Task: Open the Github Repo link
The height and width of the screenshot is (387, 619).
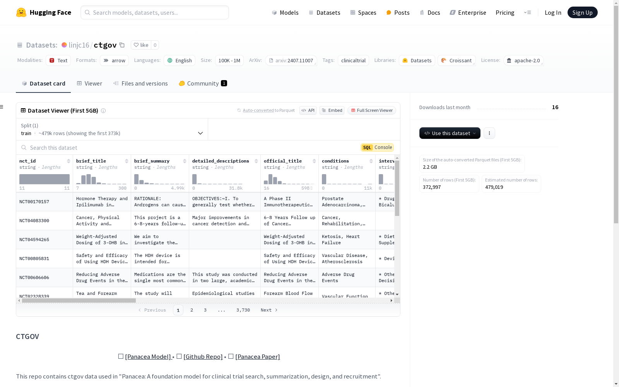Action: click(203, 356)
